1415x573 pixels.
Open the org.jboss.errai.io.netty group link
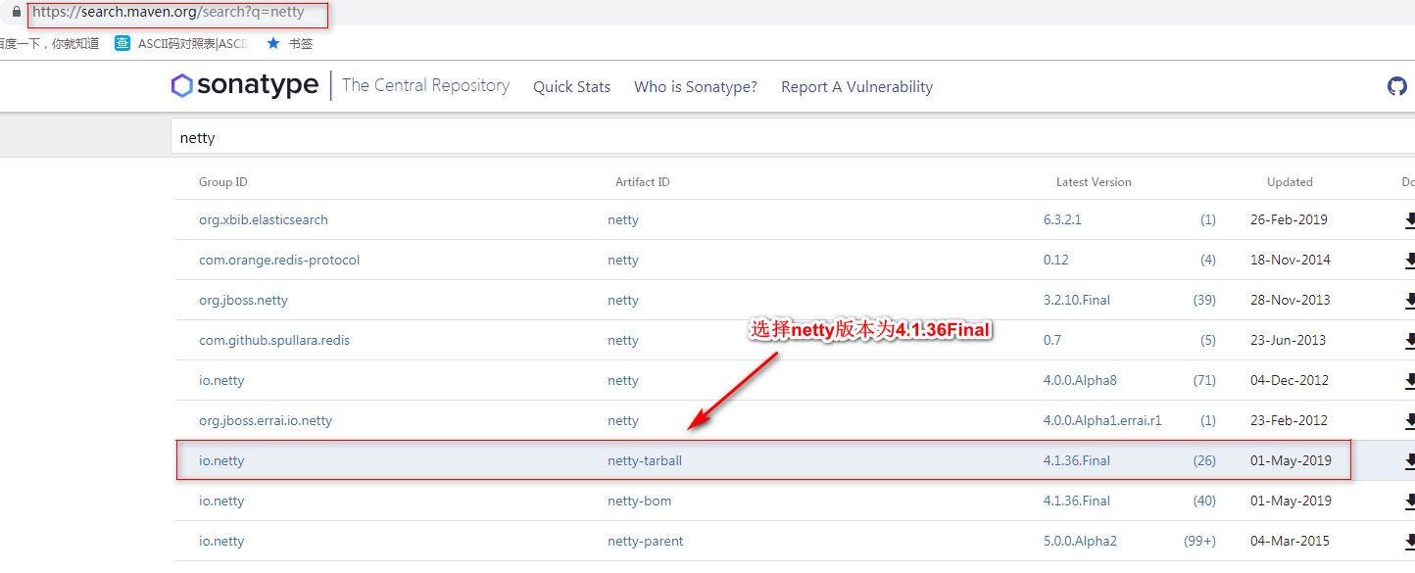pyautogui.click(x=266, y=420)
